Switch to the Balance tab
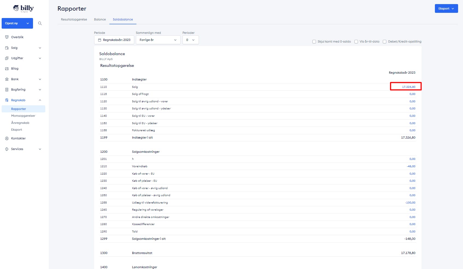The image size is (463, 269). (100, 19)
